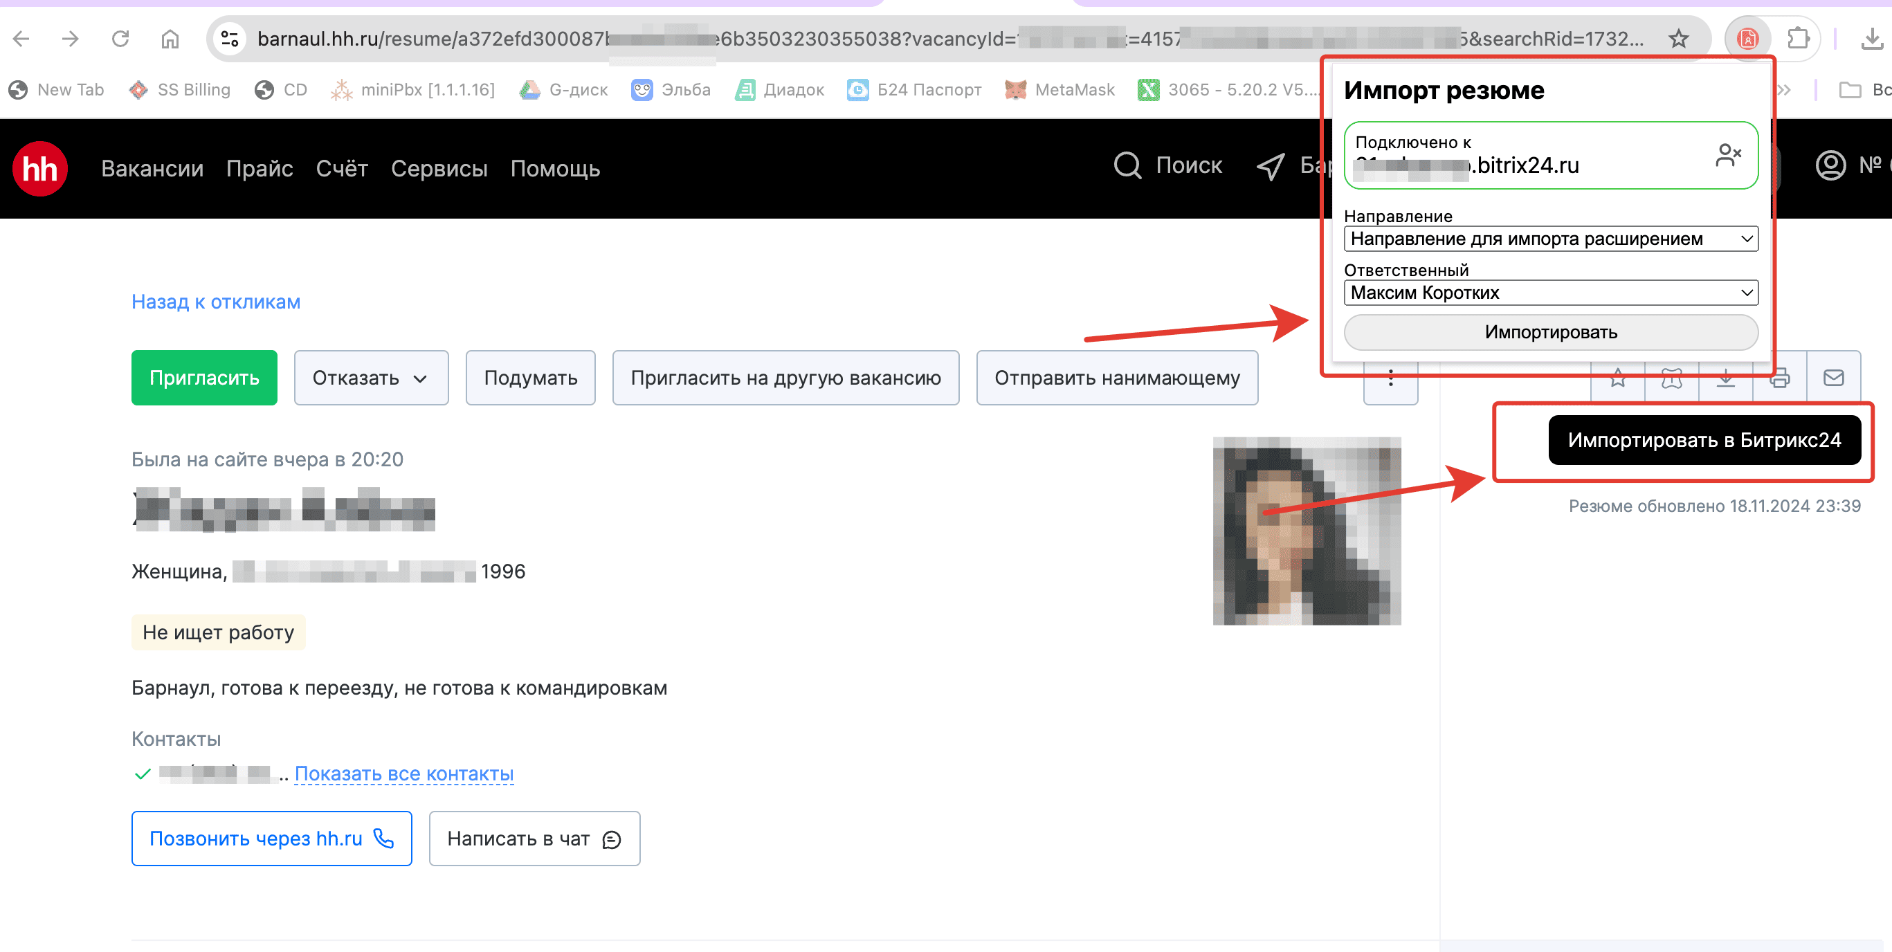Click the candidate photo thumbnail
The image size is (1892, 952).
click(1307, 531)
